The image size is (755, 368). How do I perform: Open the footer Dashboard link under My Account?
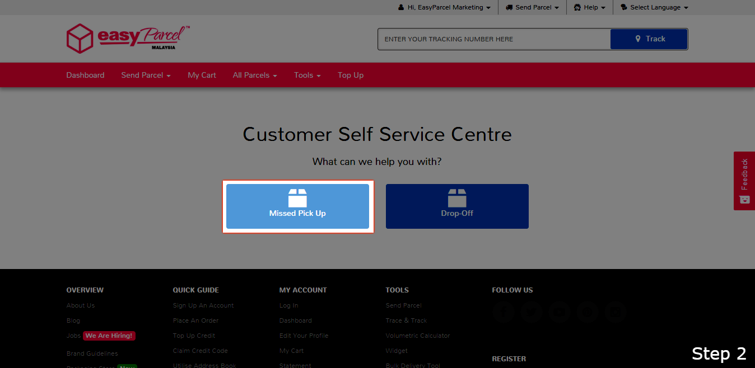pos(296,320)
